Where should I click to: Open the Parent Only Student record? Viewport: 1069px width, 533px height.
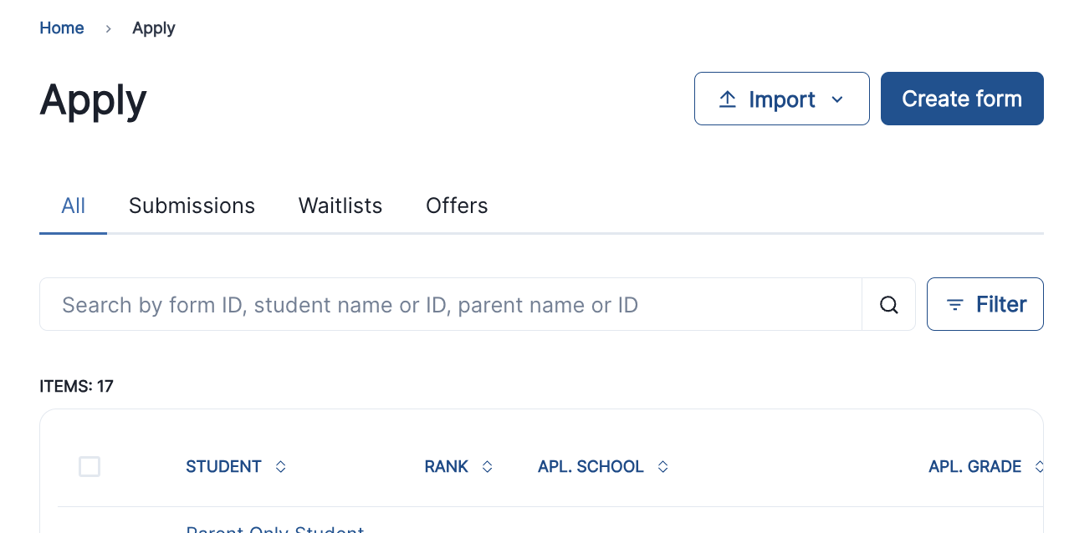click(x=274, y=530)
